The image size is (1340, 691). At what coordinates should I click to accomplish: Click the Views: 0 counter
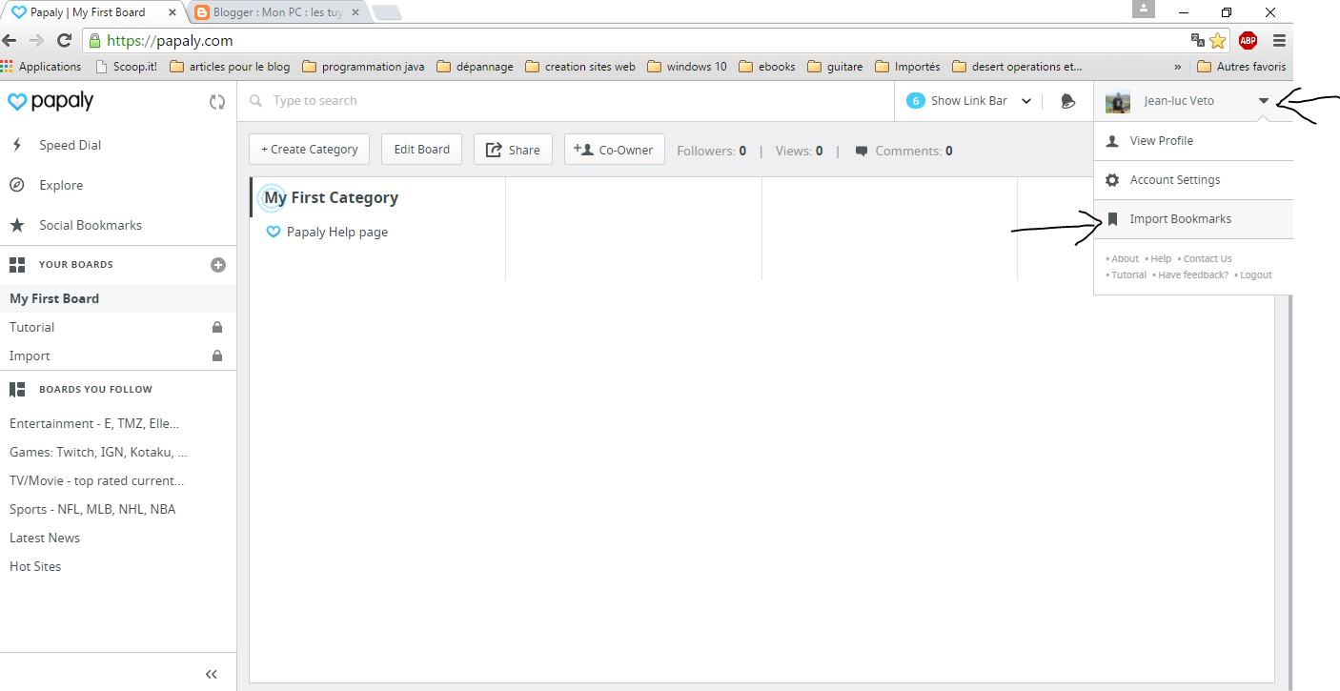pyautogui.click(x=799, y=151)
